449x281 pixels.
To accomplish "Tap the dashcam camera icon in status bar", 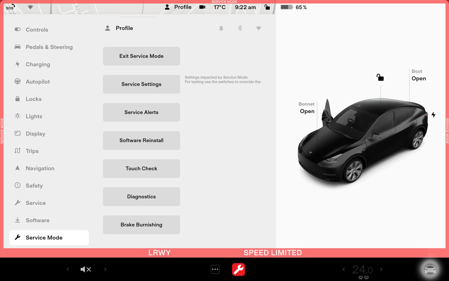I will [202, 7].
